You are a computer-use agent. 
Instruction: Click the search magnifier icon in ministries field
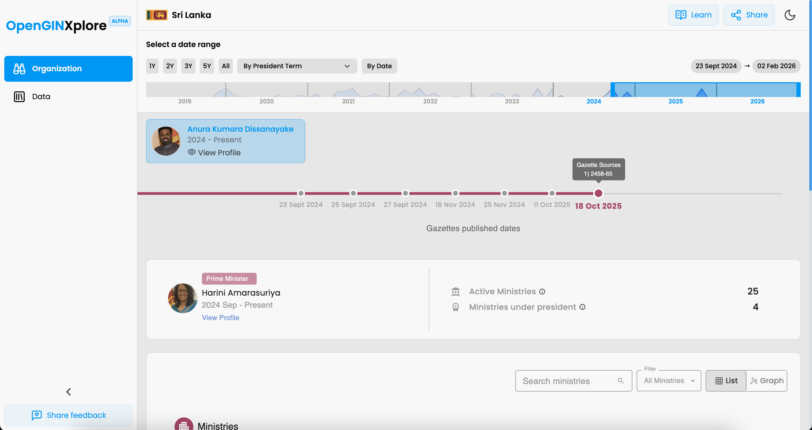(x=620, y=381)
